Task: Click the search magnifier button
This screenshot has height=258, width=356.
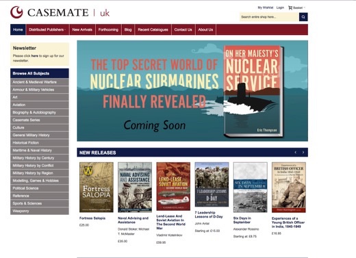Action: click(x=303, y=17)
